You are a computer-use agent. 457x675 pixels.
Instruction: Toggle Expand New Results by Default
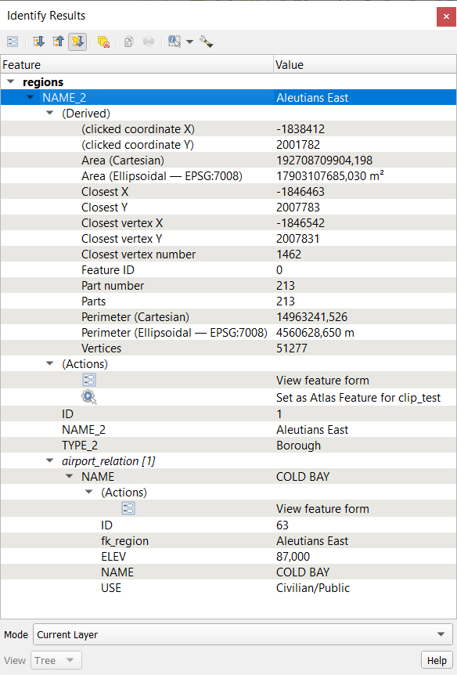(x=77, y=42)
